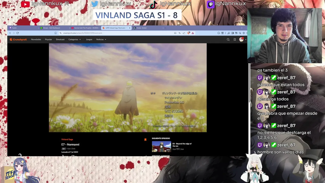
Task: Click the YouTube icon in stream overlay
Action: pos(25,4)
